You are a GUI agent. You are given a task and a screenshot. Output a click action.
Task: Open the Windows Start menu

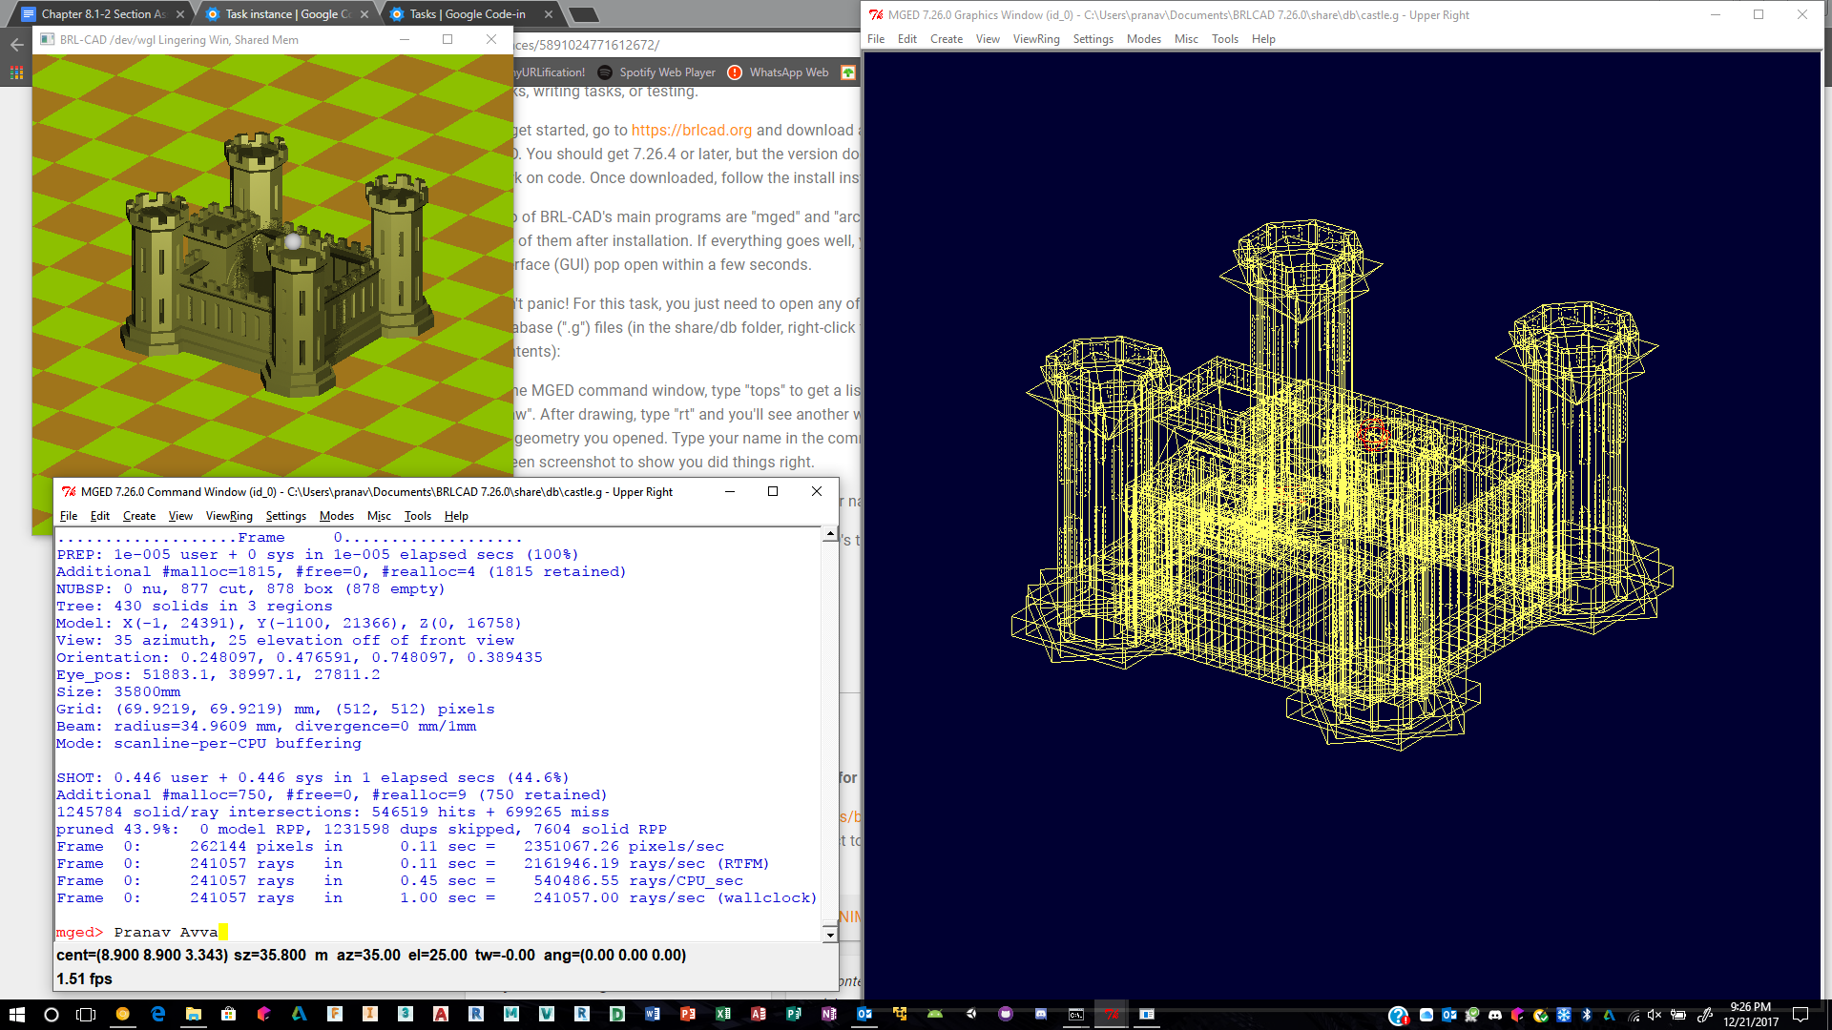16,1014
